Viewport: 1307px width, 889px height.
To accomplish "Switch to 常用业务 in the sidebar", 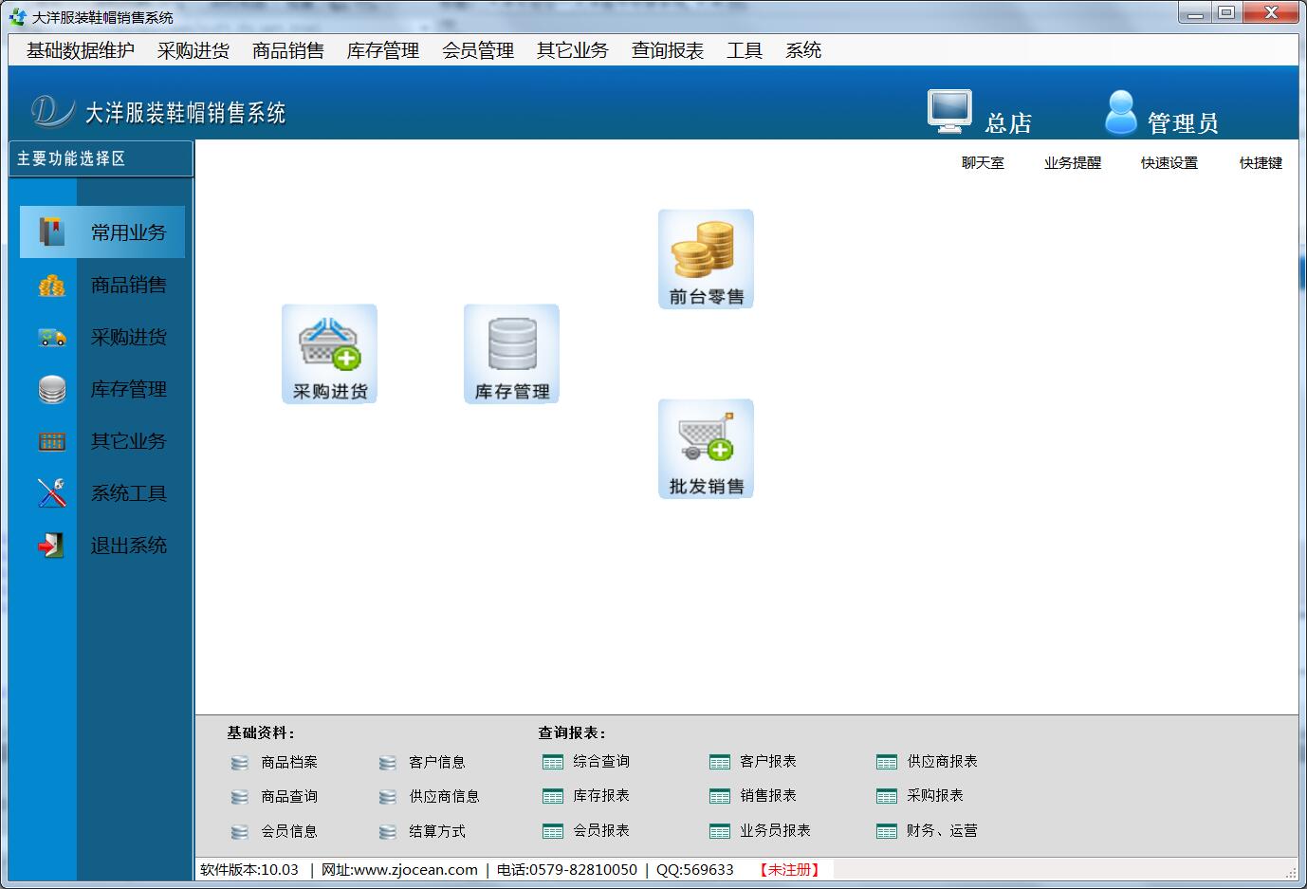I will tap(128, 232).
